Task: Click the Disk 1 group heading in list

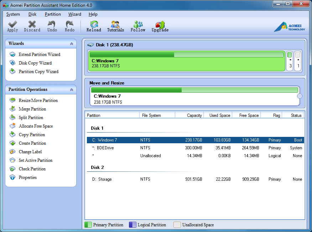Action: [97, 128]
